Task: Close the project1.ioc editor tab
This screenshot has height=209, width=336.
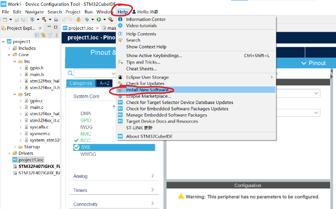Action: 97,28
